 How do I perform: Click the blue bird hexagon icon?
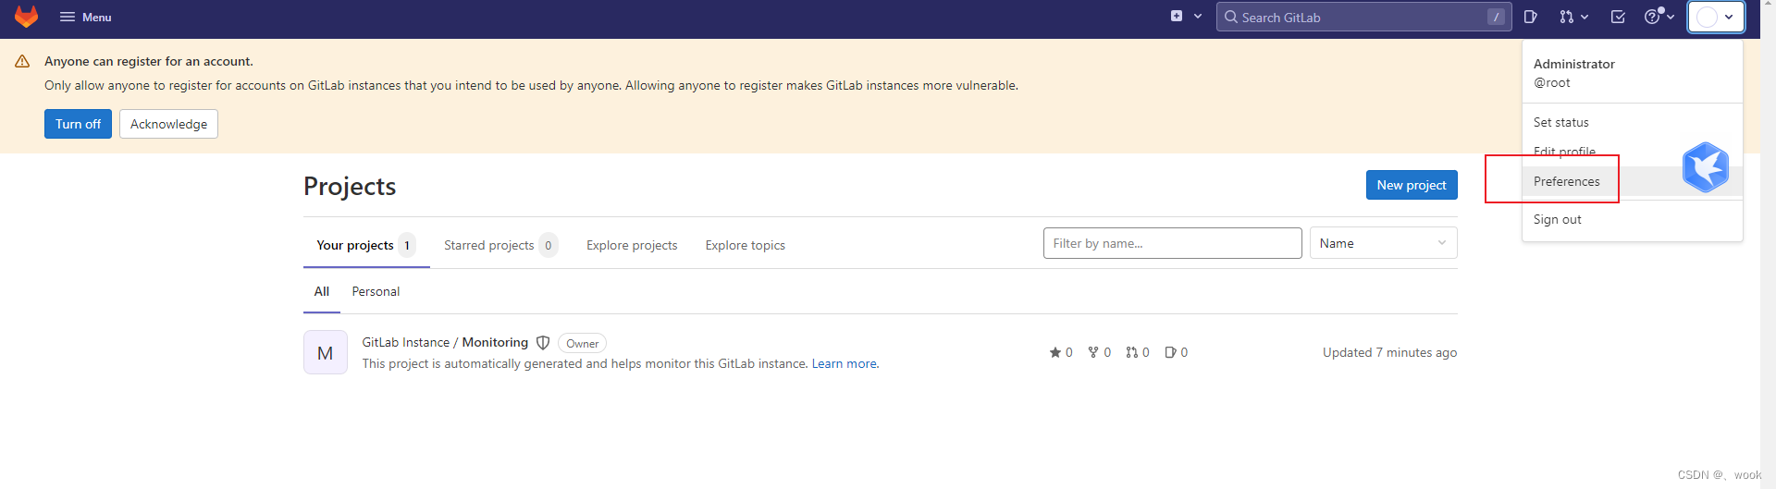(x=1706, y=167)
